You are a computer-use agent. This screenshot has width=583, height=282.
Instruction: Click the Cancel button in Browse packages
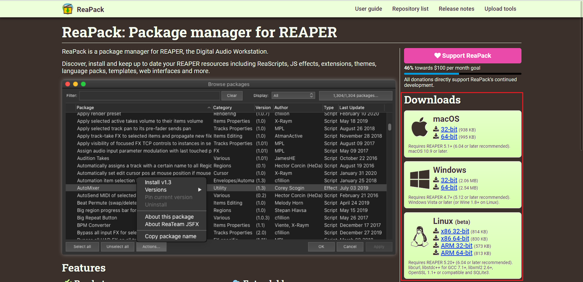click(350, 247)
